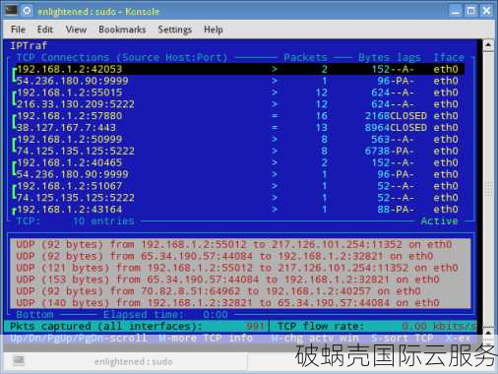
Task: Click the 6738-PA- bytes cell
Action: [x=389, y=152]
